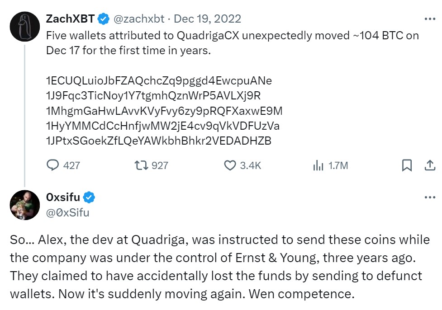Open the 0xsifu display name link
This screenshot has width=442, height=310.
(63, 197)
